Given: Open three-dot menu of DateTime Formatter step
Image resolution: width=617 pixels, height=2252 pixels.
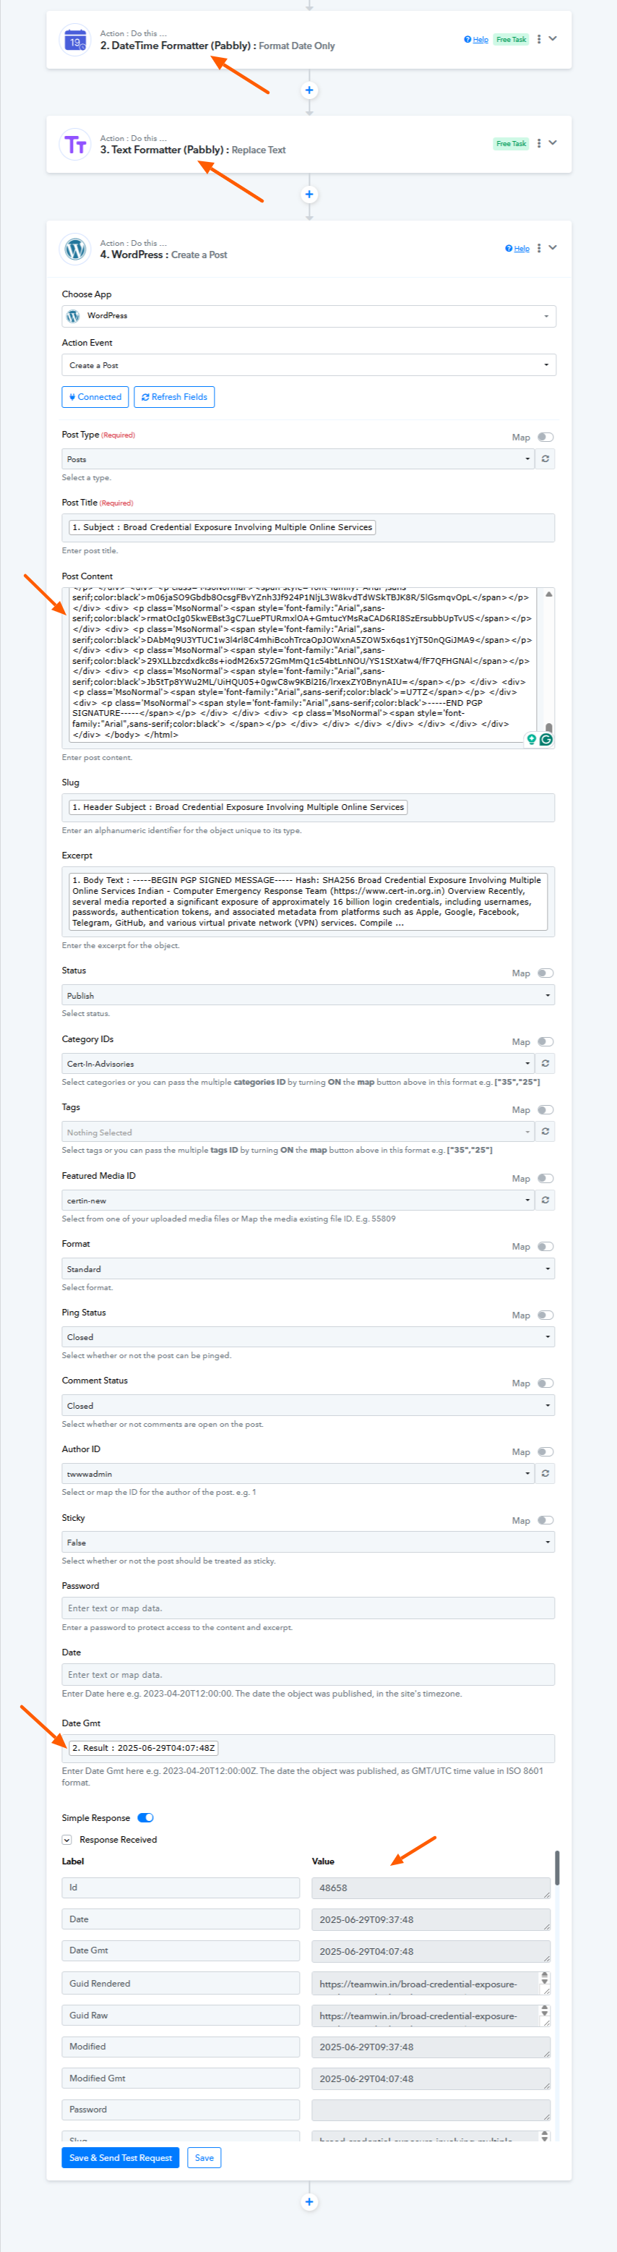Looking at the screenshot, I should coord(538,39).
